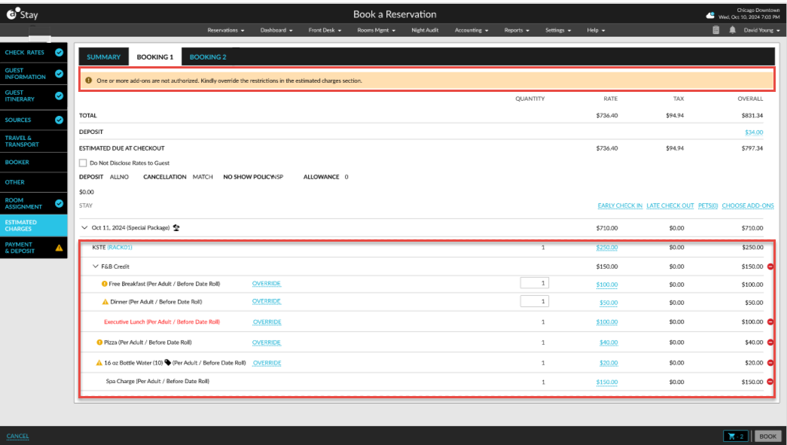Viewport: 787px width, 445px height.
Task: Click the Special Package icon beside Oct 11
Action: coord(176,227)
